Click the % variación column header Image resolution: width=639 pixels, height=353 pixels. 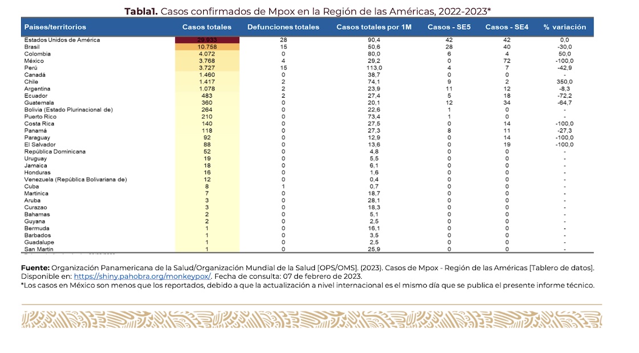click(x=564, y=27)
